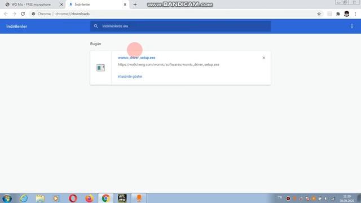Open the Chrome profile avatar
The height and width of the screenshot is (203, 361).
[346, 14]
